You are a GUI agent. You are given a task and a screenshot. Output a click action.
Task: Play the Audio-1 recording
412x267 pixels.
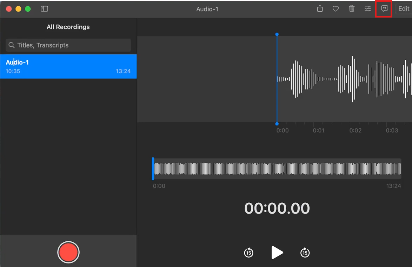pos(277,253)
